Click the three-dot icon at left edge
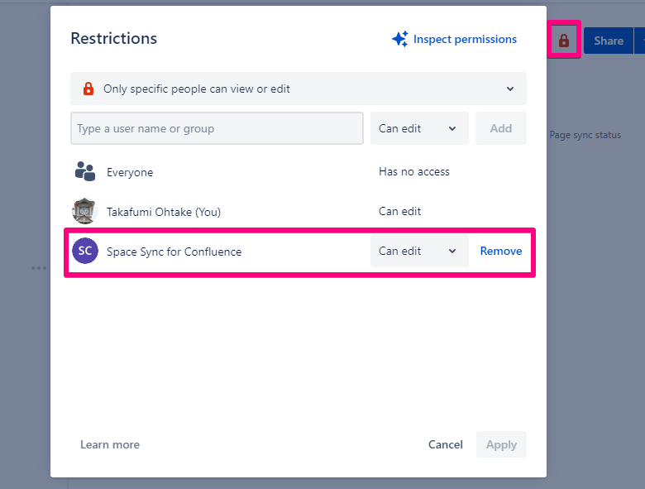The image size is (645, 489). (x=39, y=268)
